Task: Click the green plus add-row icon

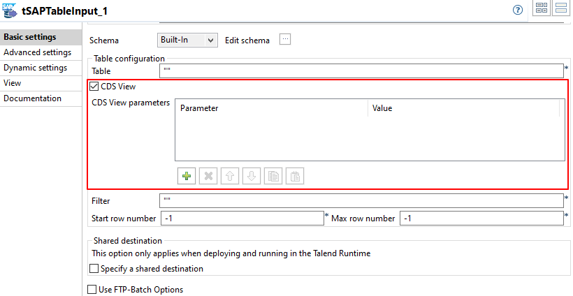Action: (187, 177)
